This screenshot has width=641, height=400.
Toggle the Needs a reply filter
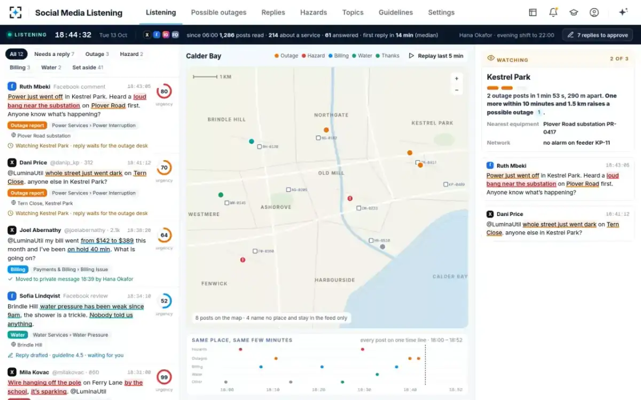pyautogui.click(x=54, y=54)
